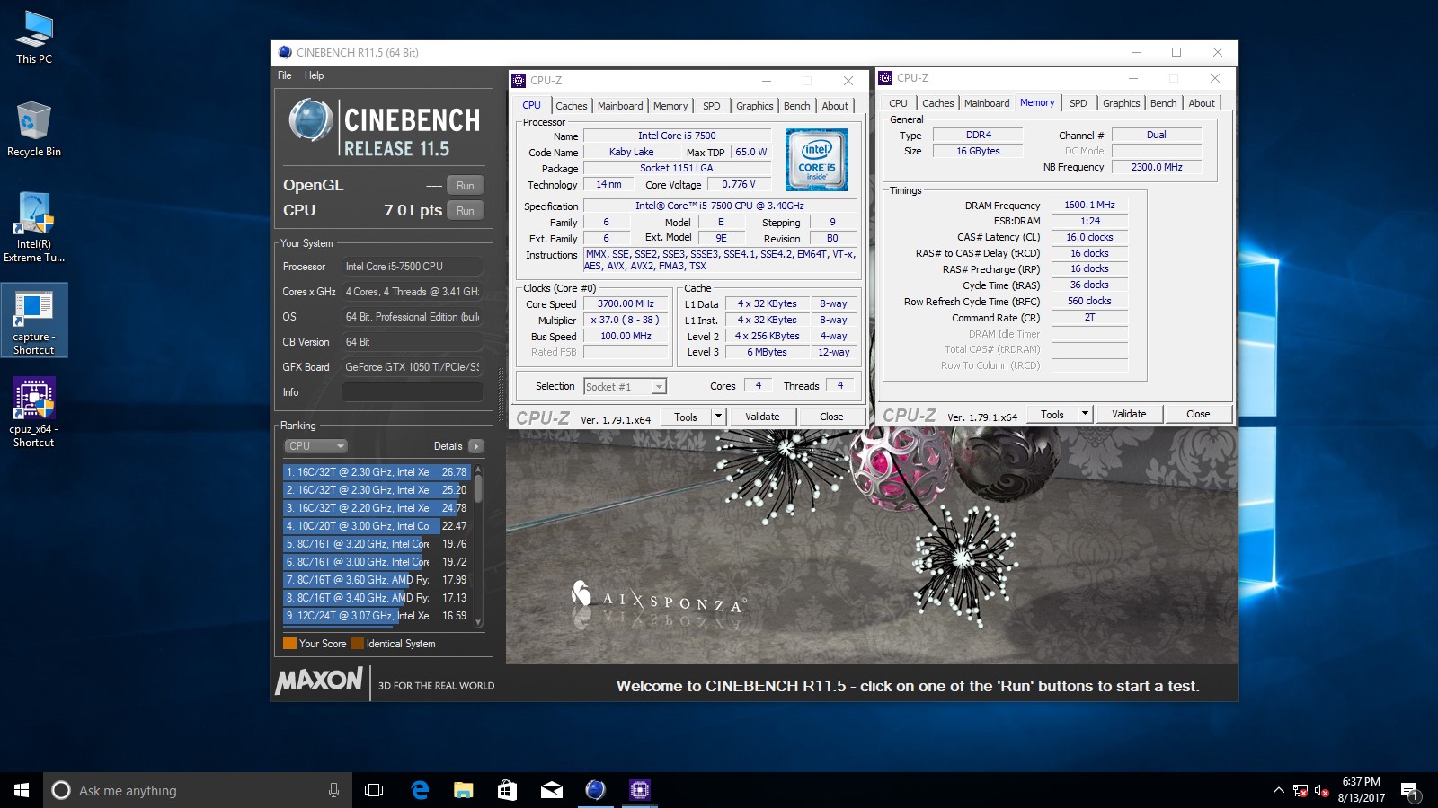Screen dimensions: 1438x808
Task: Click the Cinebench title bar icon
Action: pyautogui.click(x=285, y=52)
